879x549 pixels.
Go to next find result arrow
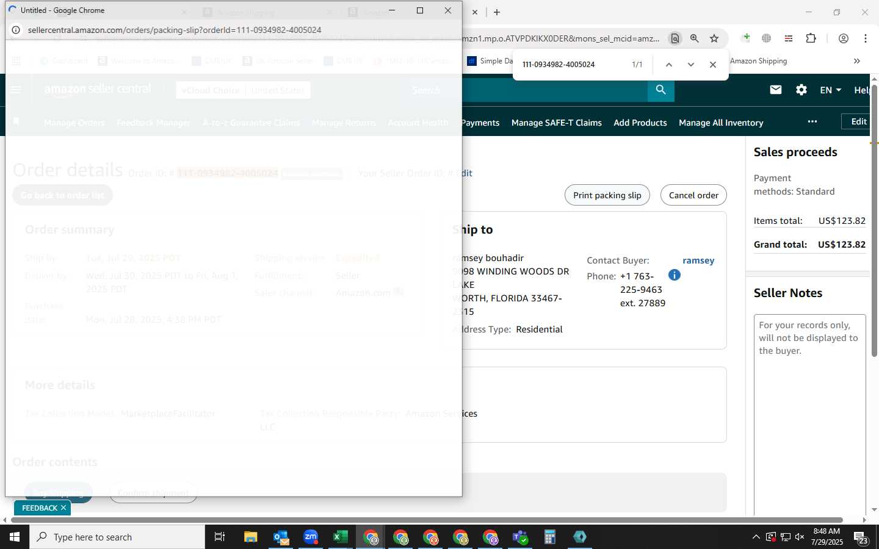coord(691,65)
